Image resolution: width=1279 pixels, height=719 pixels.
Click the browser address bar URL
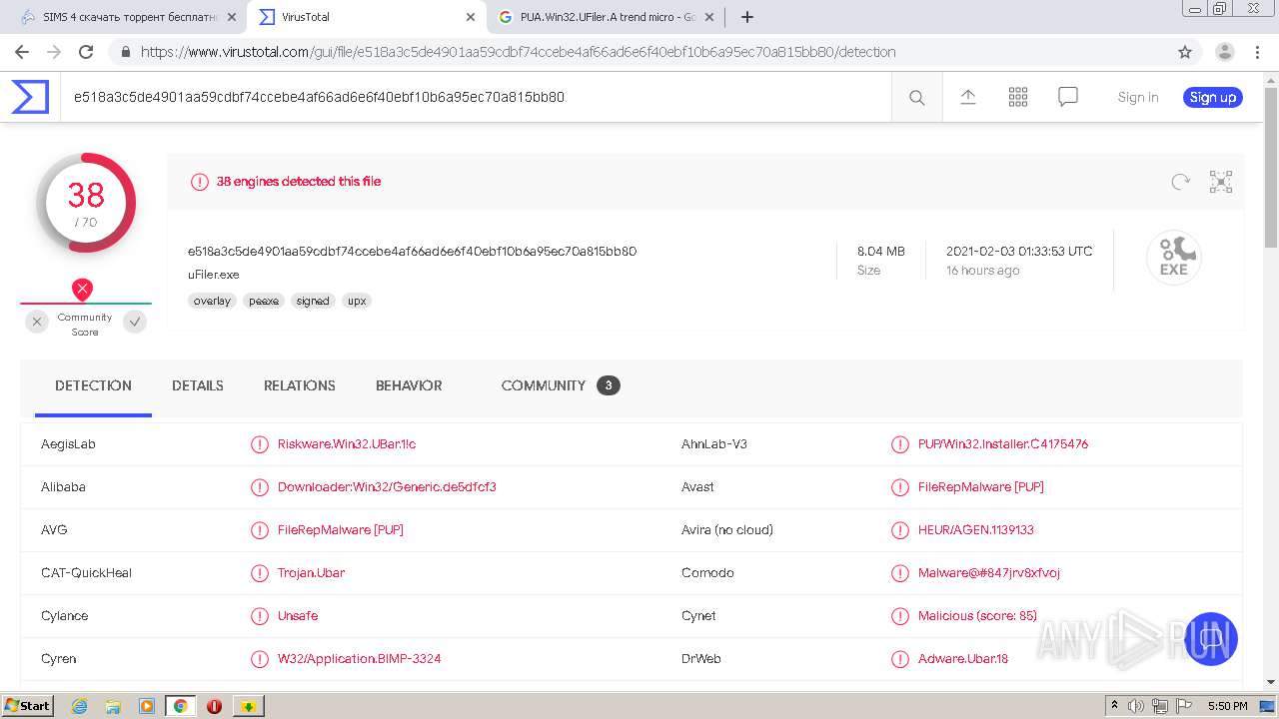pos(518,52)
